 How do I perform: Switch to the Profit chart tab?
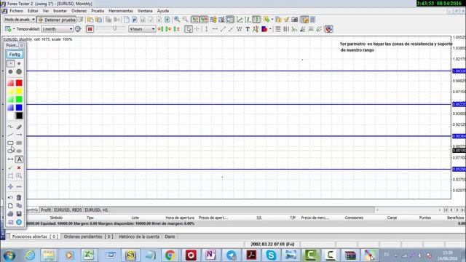(x=46, y=210)
